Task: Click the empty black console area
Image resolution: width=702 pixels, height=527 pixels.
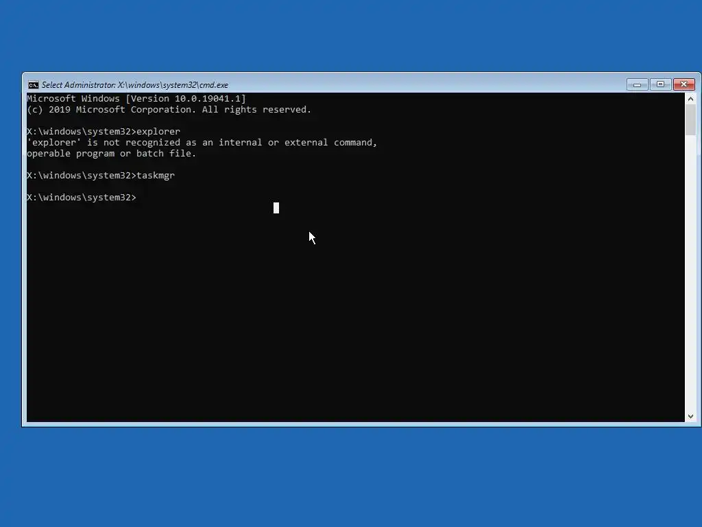Action: pos(356,323)
